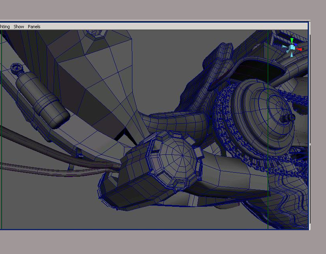Open the partly visible Lighting menu
Viewport: 326px width, 254px height.
coord(5,27)
